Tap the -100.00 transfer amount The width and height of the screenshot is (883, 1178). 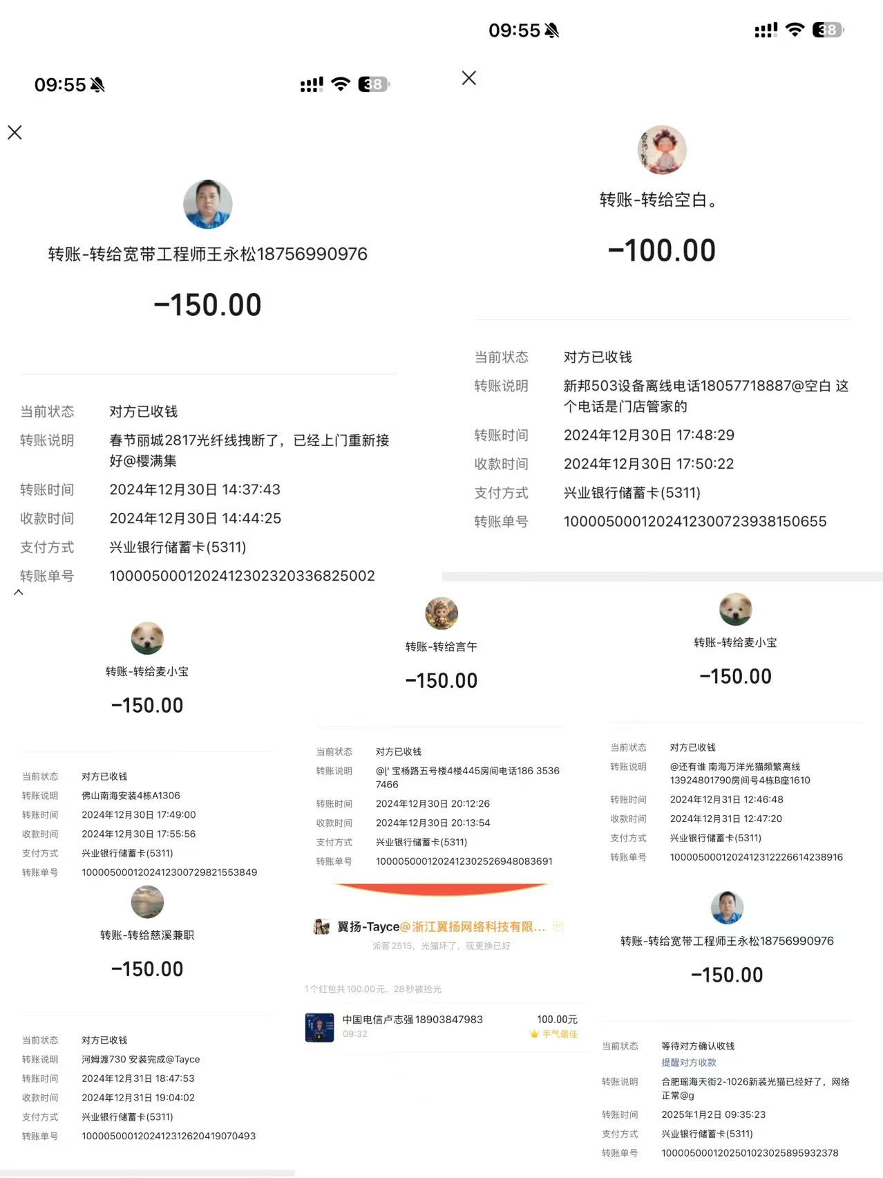(x=661, y=250)
